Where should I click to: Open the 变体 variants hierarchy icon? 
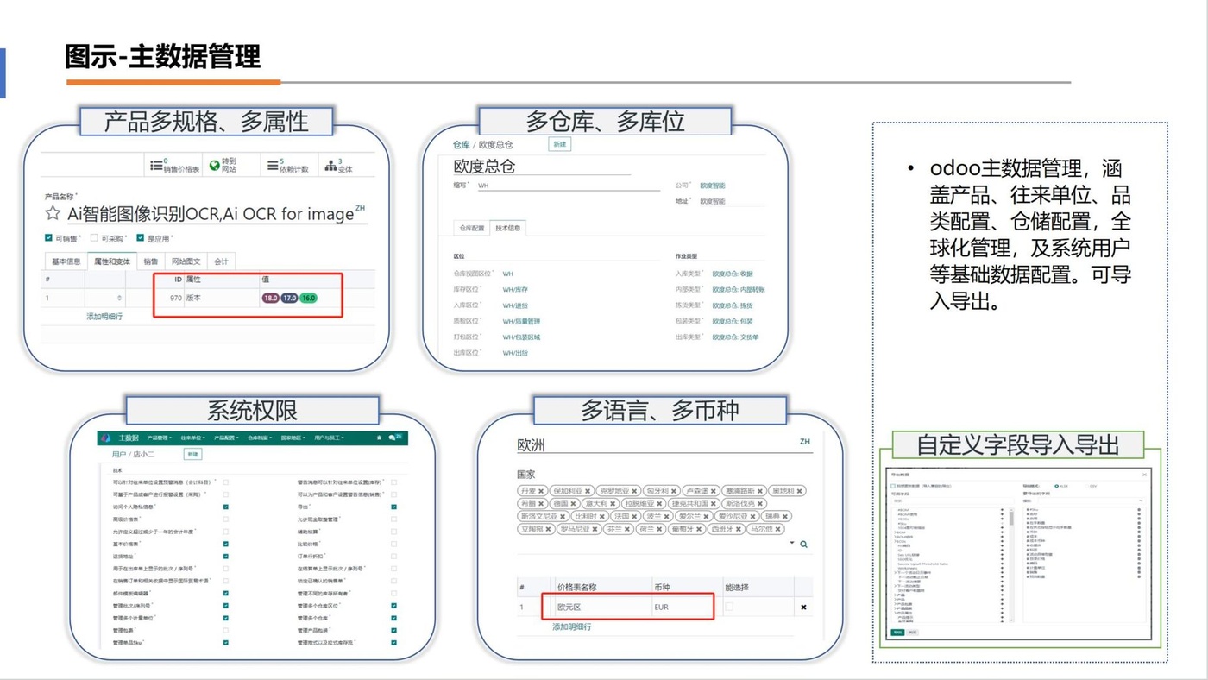tap(330, 166)
